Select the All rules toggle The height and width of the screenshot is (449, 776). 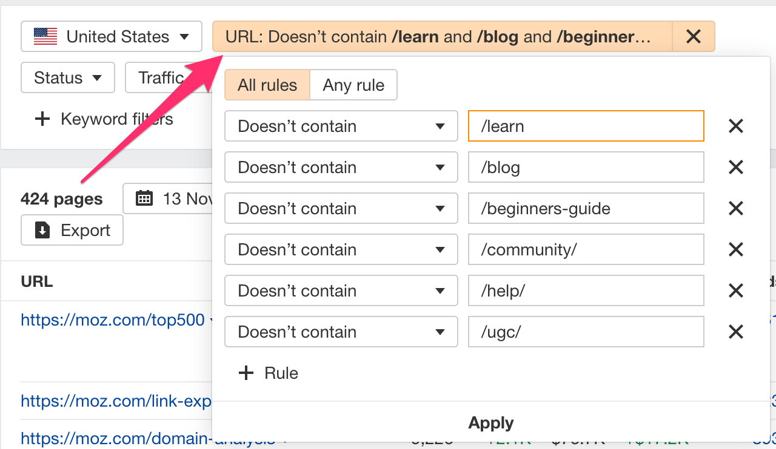point(267,85)
